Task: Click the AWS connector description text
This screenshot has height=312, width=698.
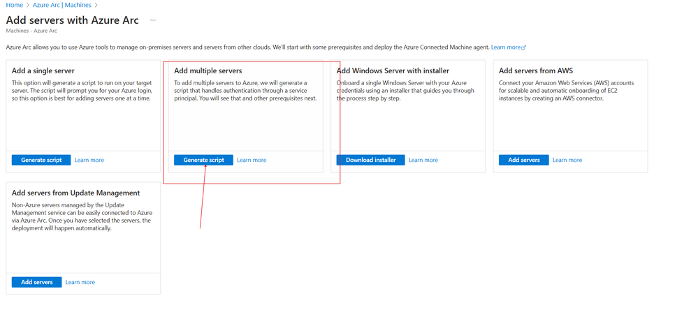Action: [x=567, y=91]
